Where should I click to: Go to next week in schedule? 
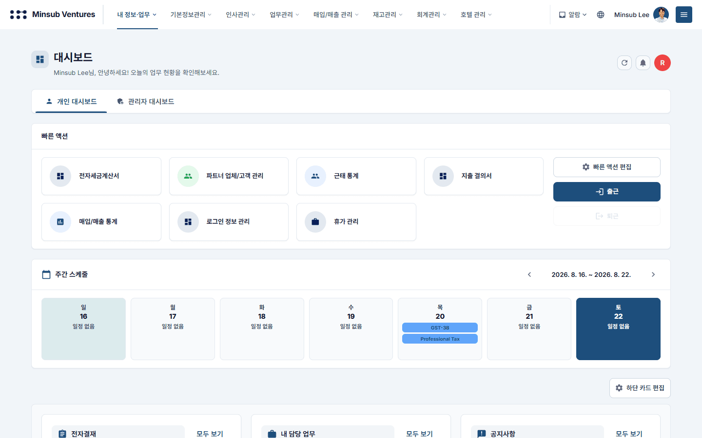coord(653,274)
